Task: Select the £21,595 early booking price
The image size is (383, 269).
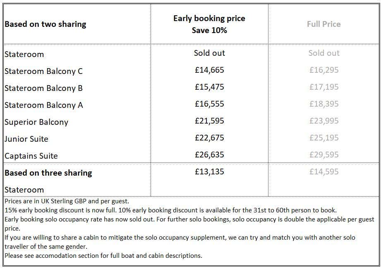Action: 209,121
